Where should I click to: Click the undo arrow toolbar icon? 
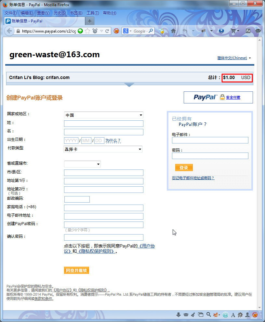[185, 31]
